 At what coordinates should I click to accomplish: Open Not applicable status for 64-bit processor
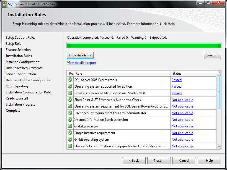182,126
